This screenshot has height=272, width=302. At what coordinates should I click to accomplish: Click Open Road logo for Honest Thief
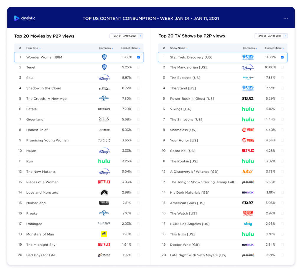(104, 130)
